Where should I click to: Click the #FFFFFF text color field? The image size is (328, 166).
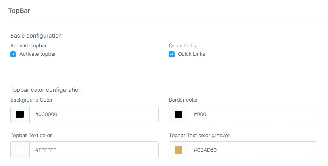(94, 150)
